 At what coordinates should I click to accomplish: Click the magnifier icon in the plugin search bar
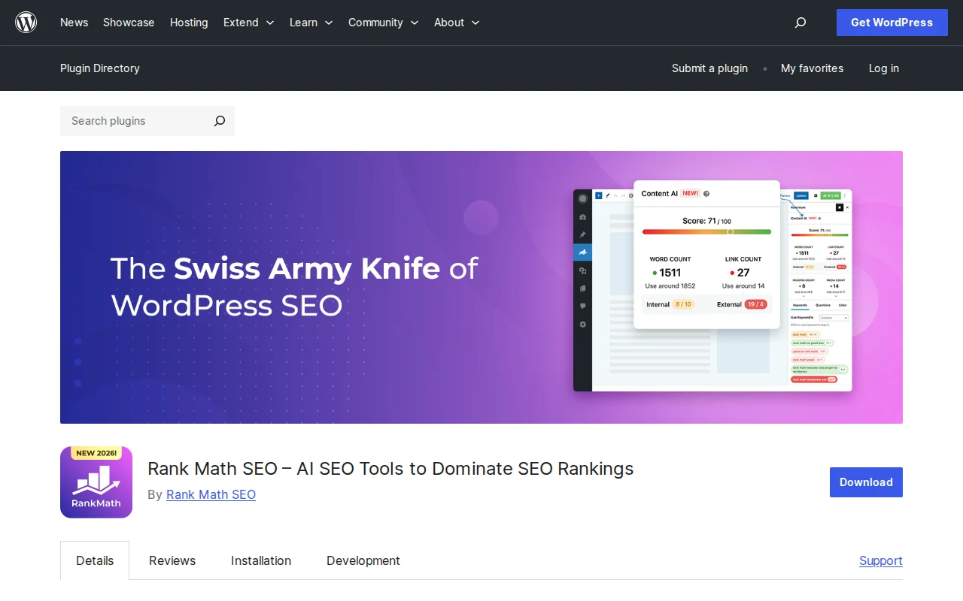pos(219,121)
